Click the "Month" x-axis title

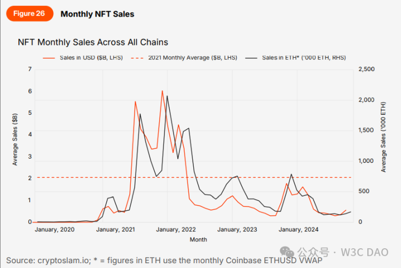(199, 240)
